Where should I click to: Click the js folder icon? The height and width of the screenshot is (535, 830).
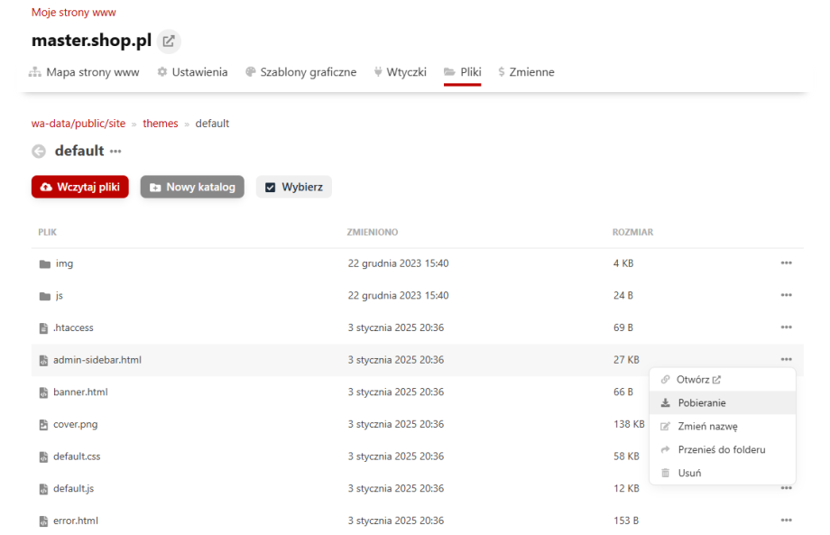pyautogui.click(x=44, y=296)
